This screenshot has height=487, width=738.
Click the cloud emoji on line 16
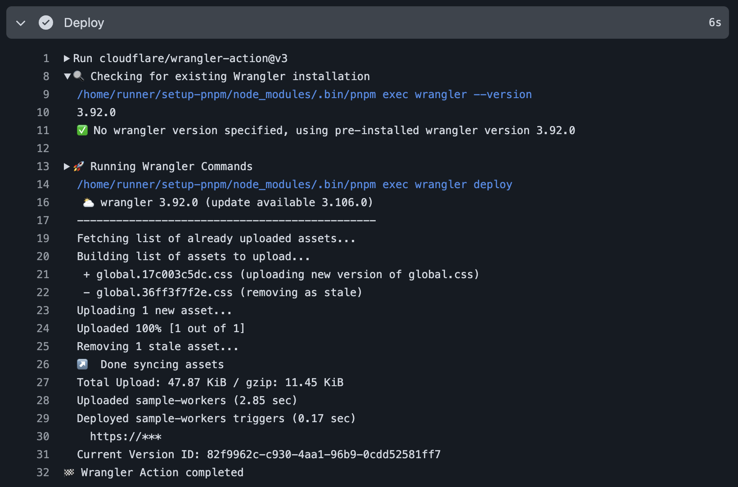pyautogui.click(x=89, y=203)
